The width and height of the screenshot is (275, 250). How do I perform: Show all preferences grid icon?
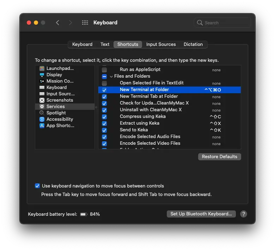click(85, 23)
